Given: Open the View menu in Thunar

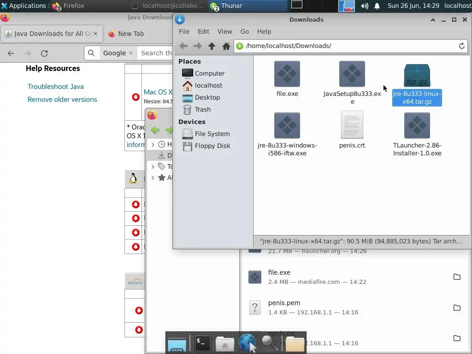Looking at the screenshot, I should [224, 31].
